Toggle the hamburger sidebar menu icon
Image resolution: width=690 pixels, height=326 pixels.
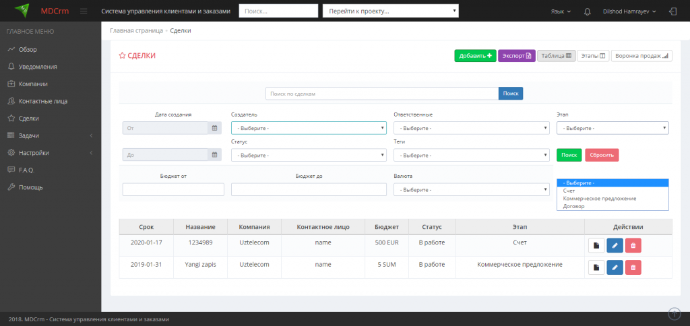(84, 11)
